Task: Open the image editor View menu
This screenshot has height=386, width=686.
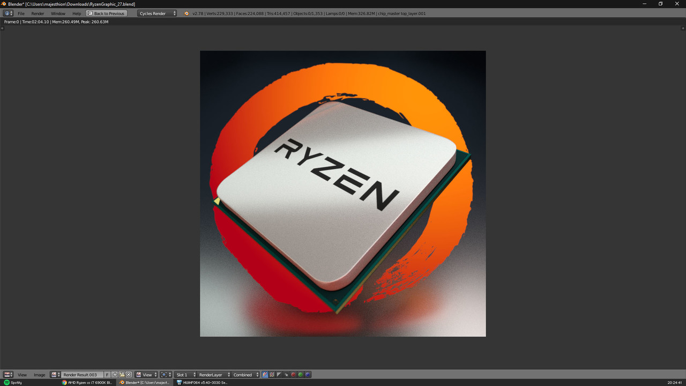Action: (22, 375)
